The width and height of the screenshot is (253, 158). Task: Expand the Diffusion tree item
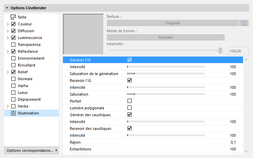8,31
